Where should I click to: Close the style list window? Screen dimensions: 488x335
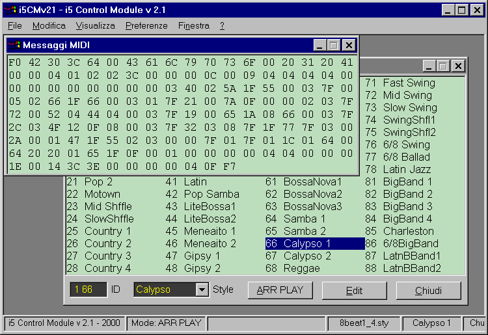(x=459, y=66)
